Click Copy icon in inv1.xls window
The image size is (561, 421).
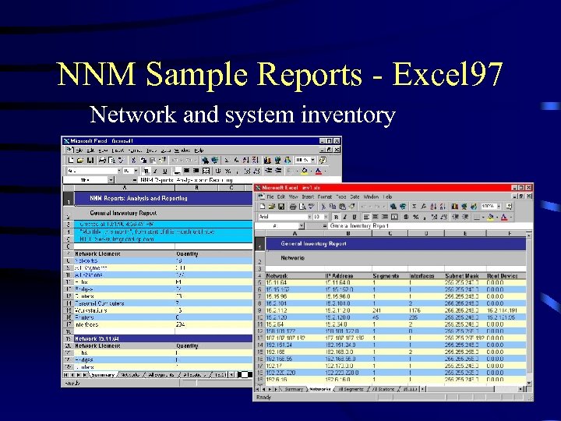click(x=333, y=207)
